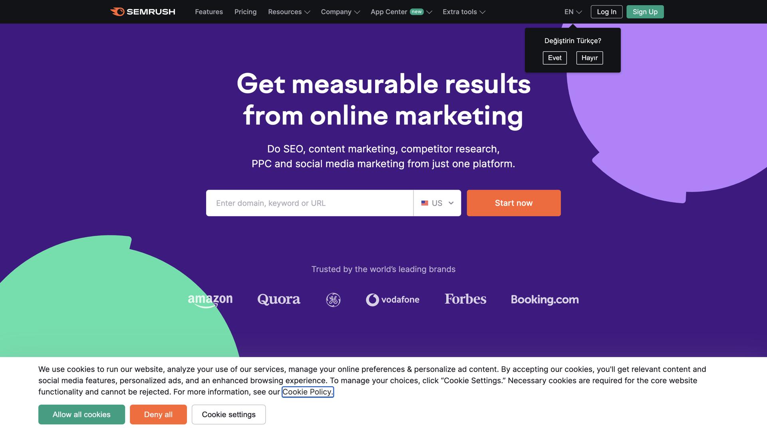
Task: Open the US database region selector
Action: tap(437, 203)
